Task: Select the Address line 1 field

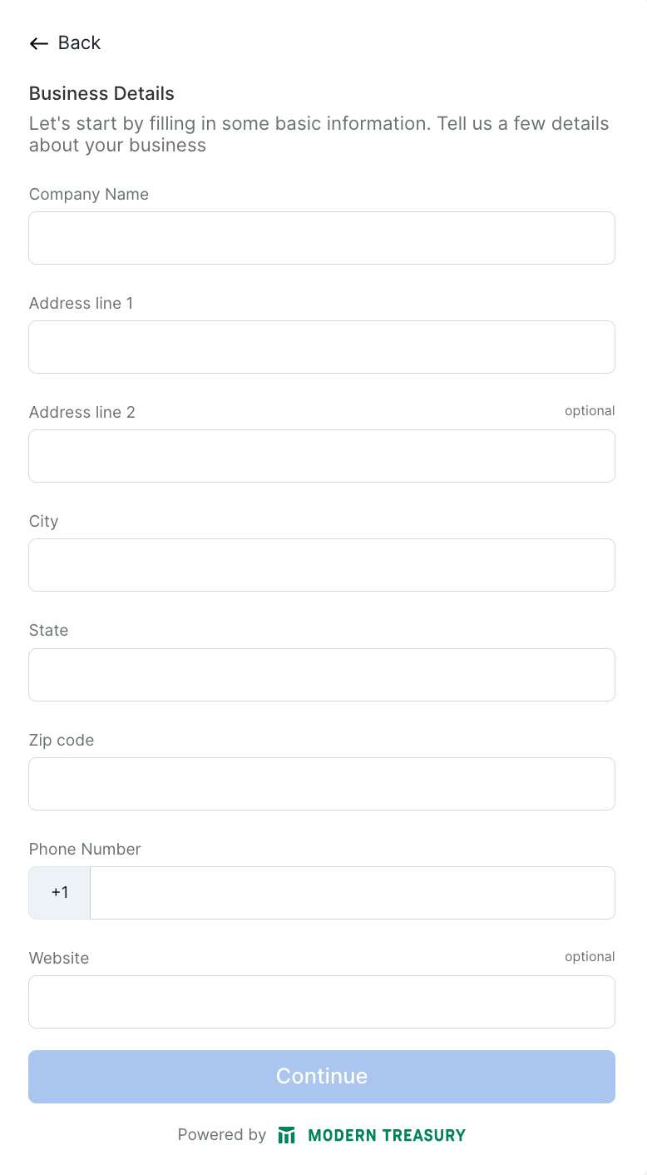Action: [322, 347]
